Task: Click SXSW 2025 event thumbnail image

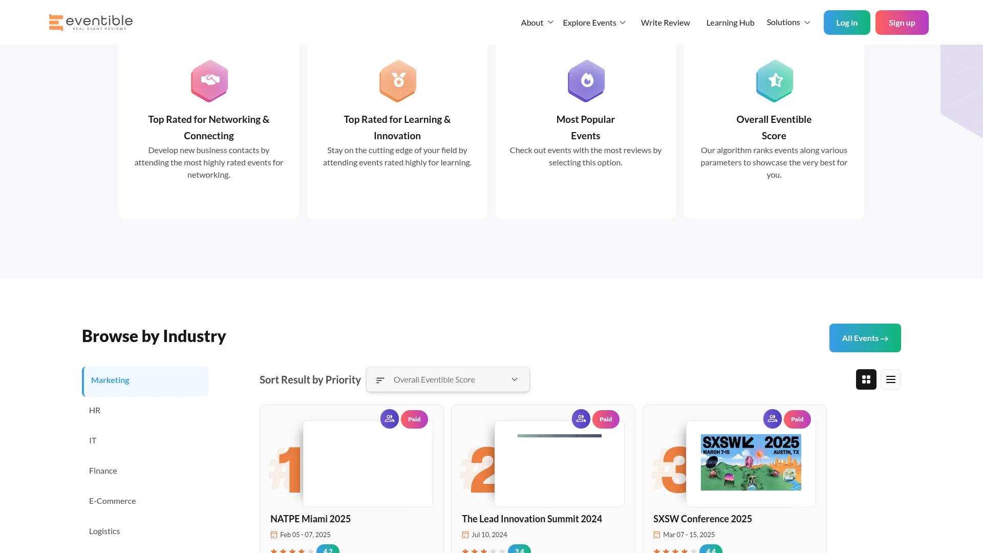Action: pos(751,462)
